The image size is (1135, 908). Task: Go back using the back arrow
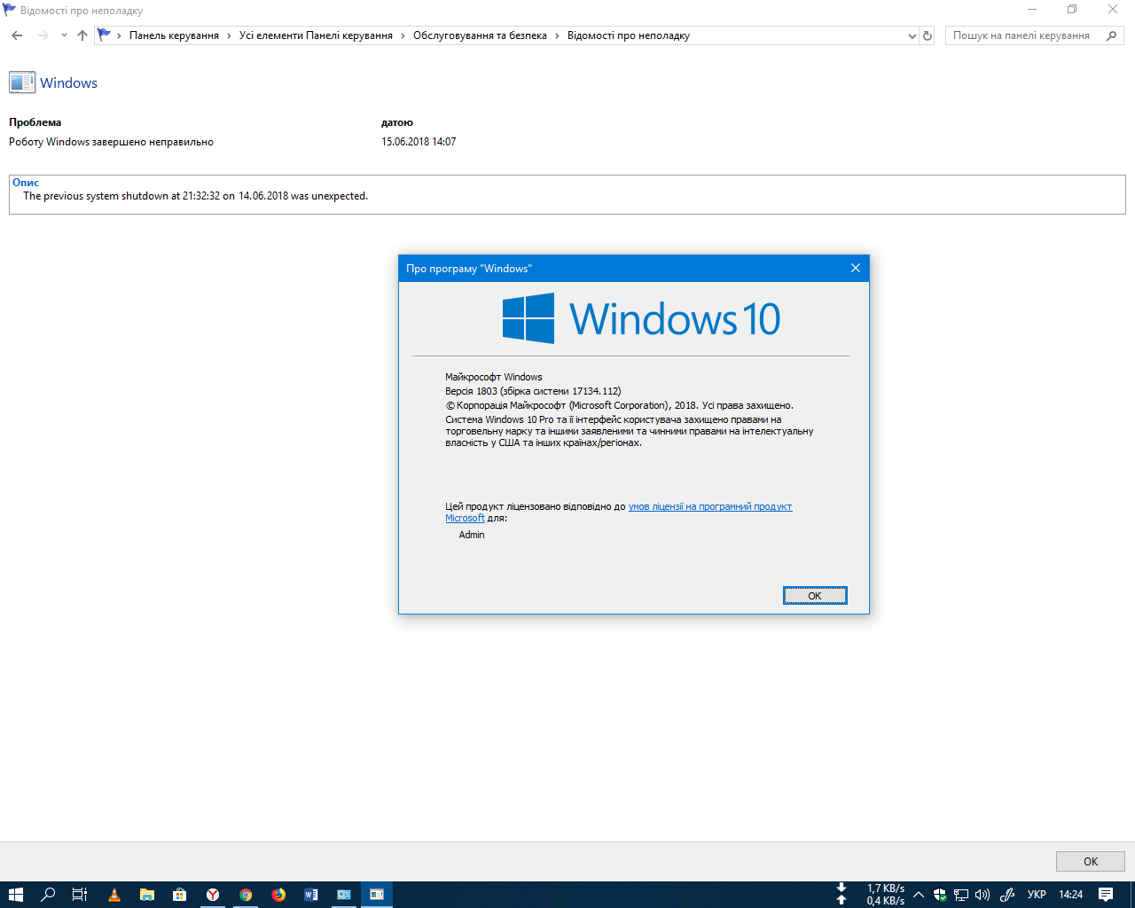(x=17, y=35)
